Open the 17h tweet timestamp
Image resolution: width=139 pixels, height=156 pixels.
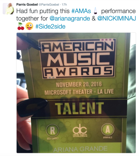(x=65, y=5)
